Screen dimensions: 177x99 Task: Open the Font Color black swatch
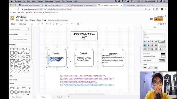click(x=163, y=54)
